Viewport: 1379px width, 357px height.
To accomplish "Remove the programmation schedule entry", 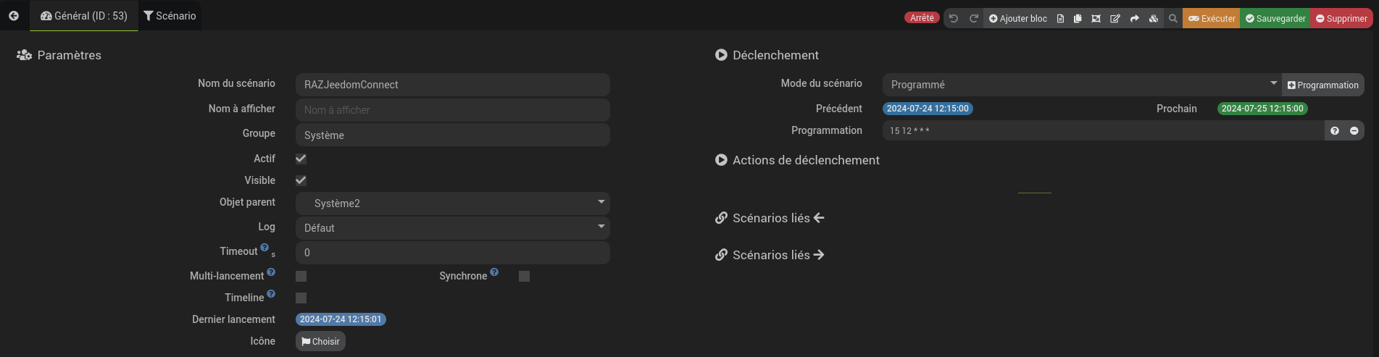I will [x=1354, y=130].
